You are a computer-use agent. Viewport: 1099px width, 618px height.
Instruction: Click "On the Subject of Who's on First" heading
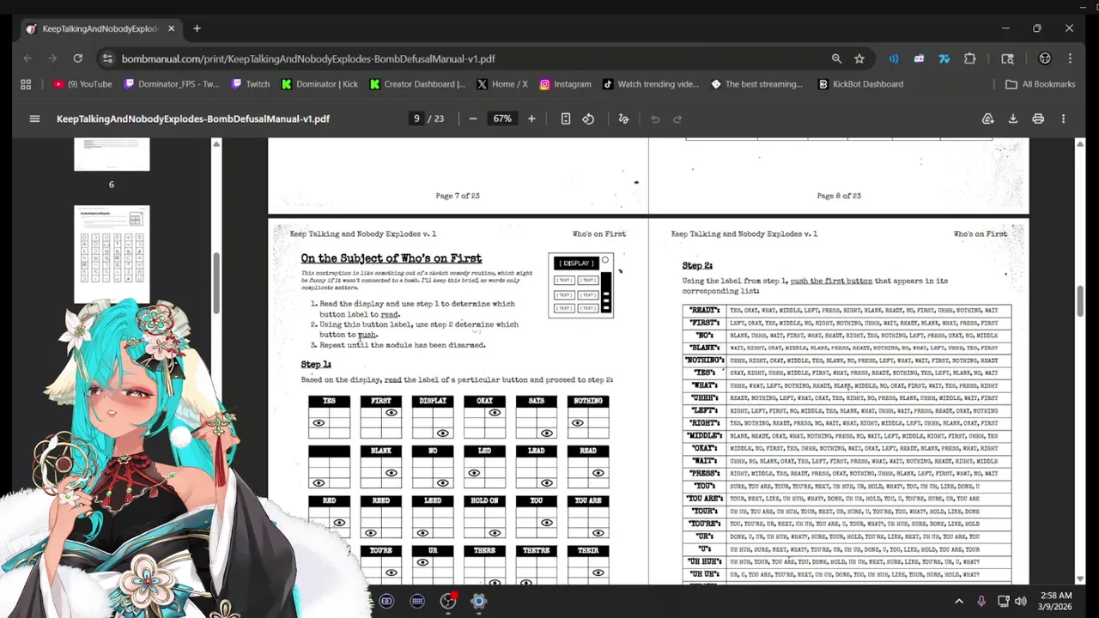click(x=391, y=258)
